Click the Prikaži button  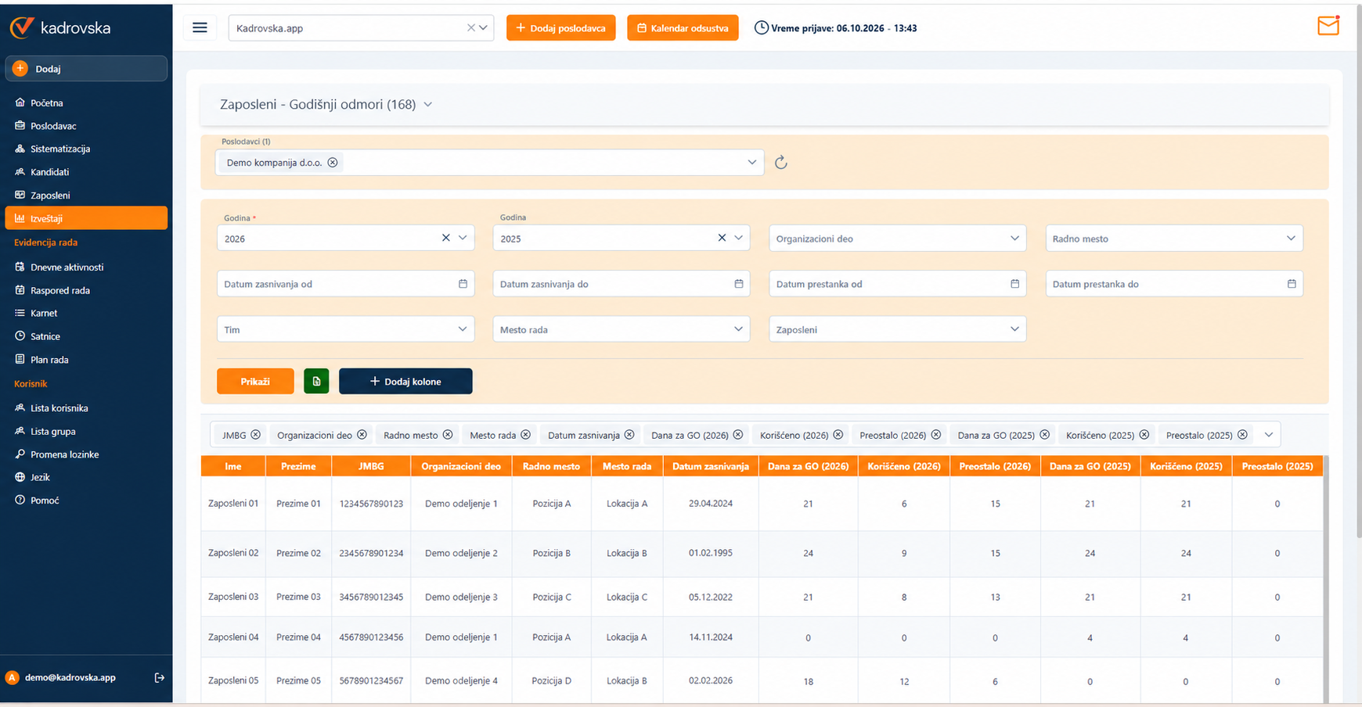[255, 382]
